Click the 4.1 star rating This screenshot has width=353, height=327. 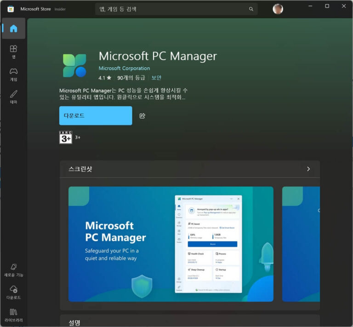click(105, 78)
